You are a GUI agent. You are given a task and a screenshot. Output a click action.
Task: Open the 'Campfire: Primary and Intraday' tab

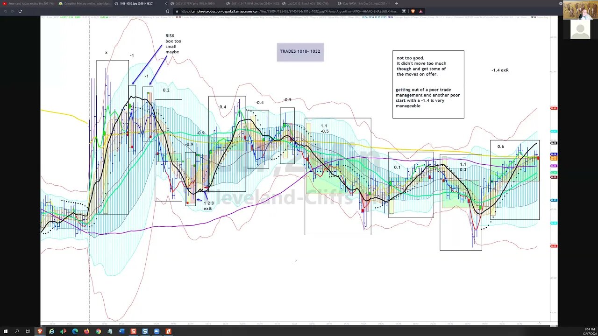click(x=85, y=3)
